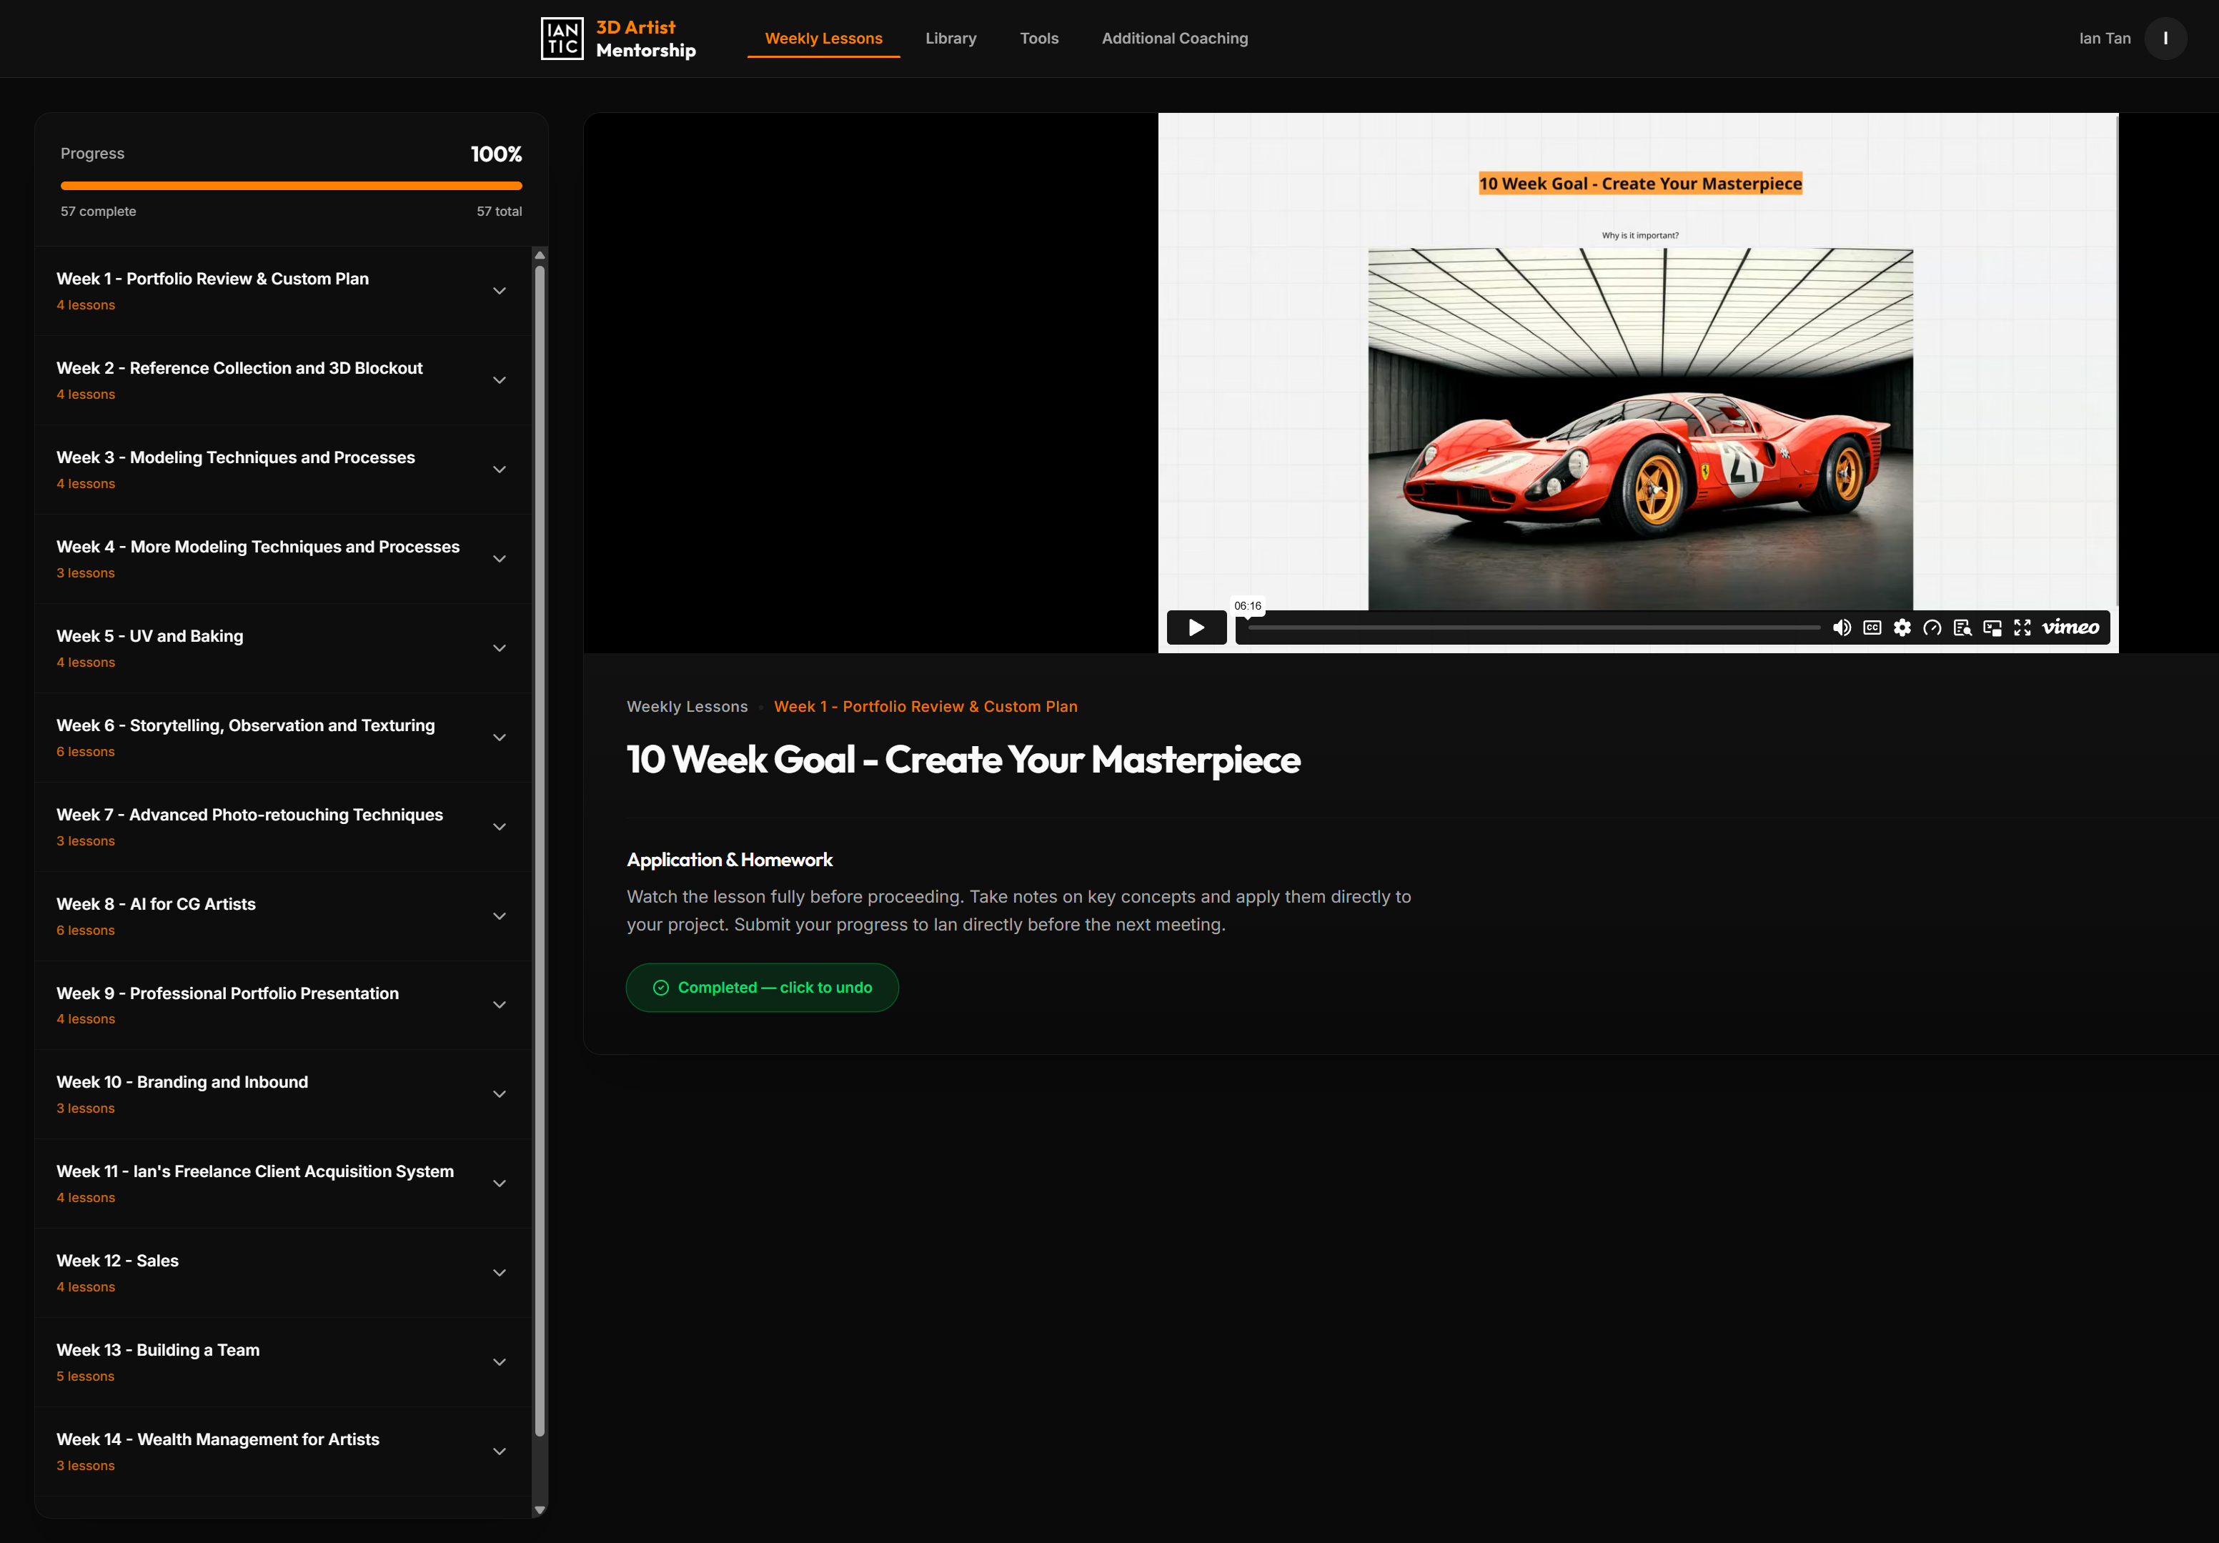
Task: Click the Ian Tan username
Action: [x=2104, y=39]
